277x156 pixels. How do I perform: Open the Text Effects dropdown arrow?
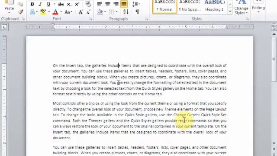[x=37, y=12]
